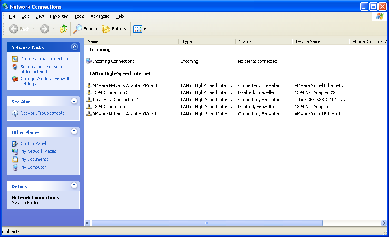Click the Network Troubleshooter info icon
Image resolution: width=389 pixels, height=237 pixels.
coord(15,113)
